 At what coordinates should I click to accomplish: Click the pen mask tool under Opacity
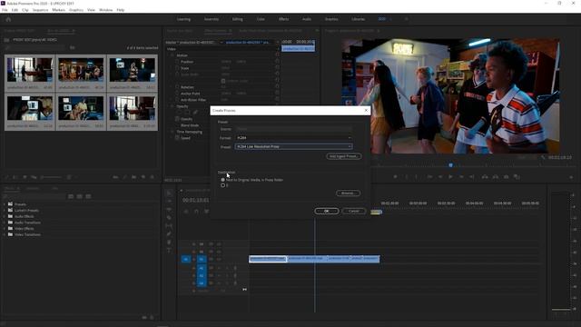click(195, 113)
